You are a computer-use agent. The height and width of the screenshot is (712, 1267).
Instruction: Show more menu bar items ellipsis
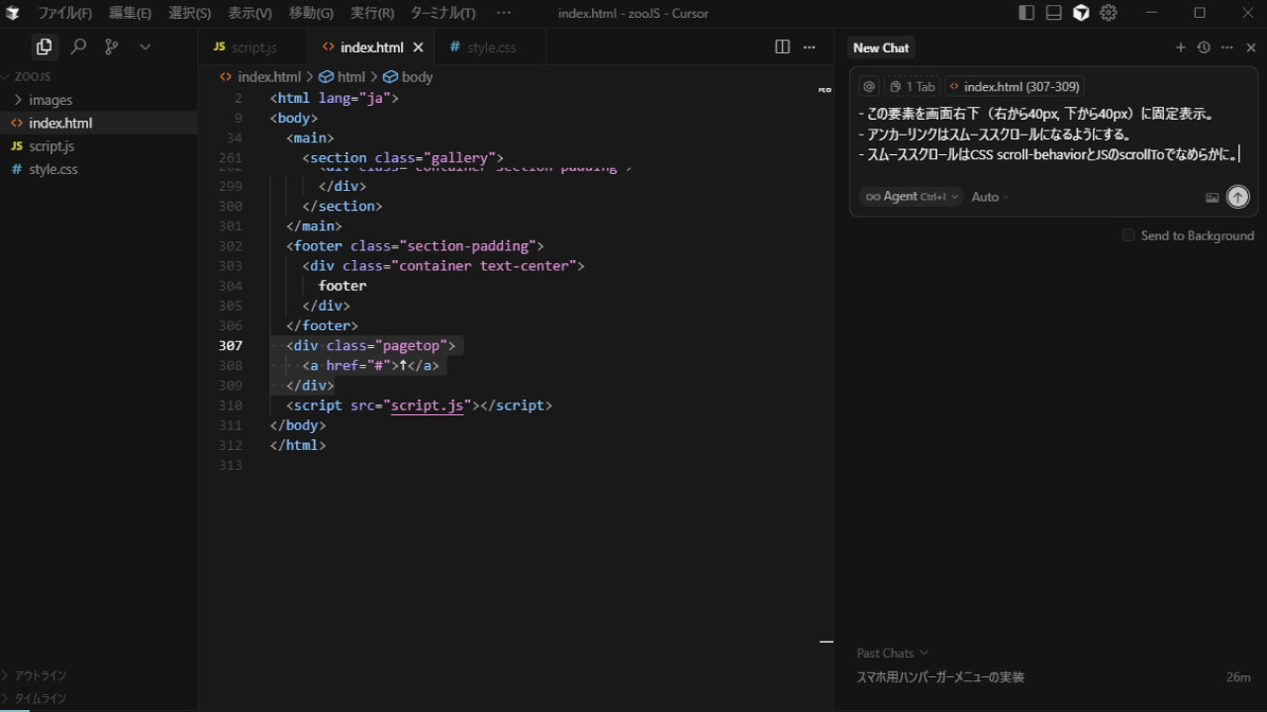503,13
